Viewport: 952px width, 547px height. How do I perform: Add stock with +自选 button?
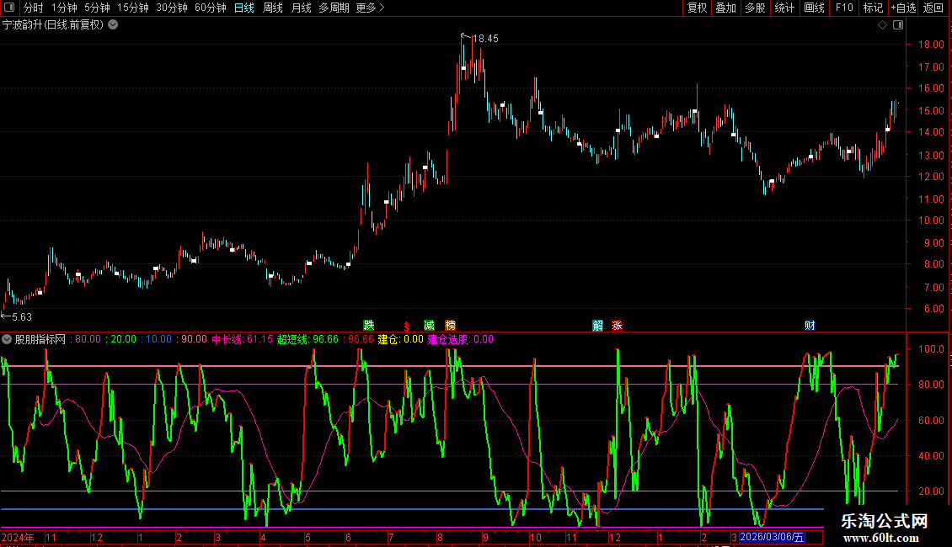(x=903, y=8)
